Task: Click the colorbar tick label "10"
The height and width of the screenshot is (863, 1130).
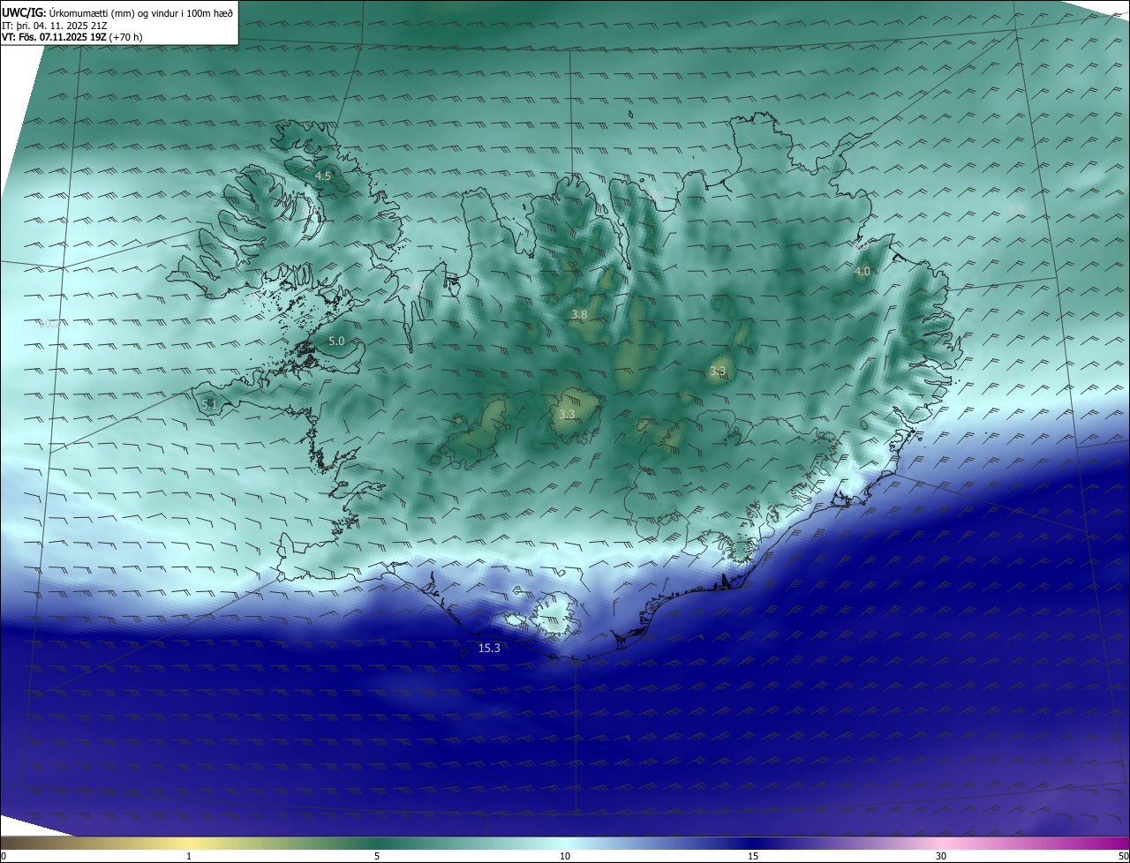Action: 565,856
